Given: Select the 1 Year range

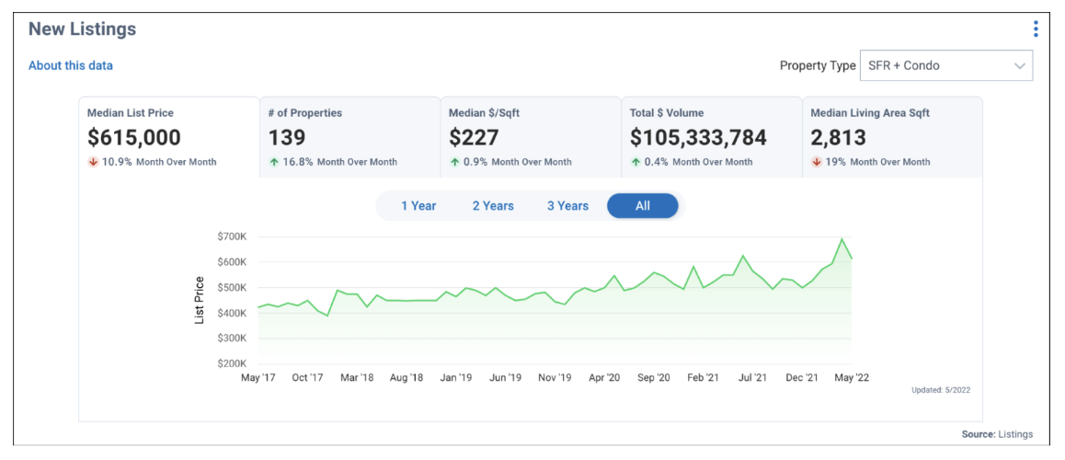Looking at the screenshot, I should [418, 206].
